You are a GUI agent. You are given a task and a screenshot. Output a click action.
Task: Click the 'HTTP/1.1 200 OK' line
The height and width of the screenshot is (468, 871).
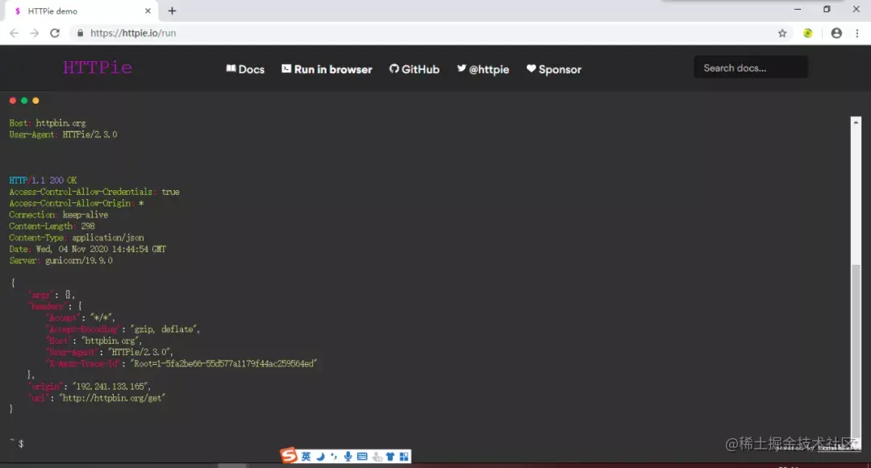(43, 180)
